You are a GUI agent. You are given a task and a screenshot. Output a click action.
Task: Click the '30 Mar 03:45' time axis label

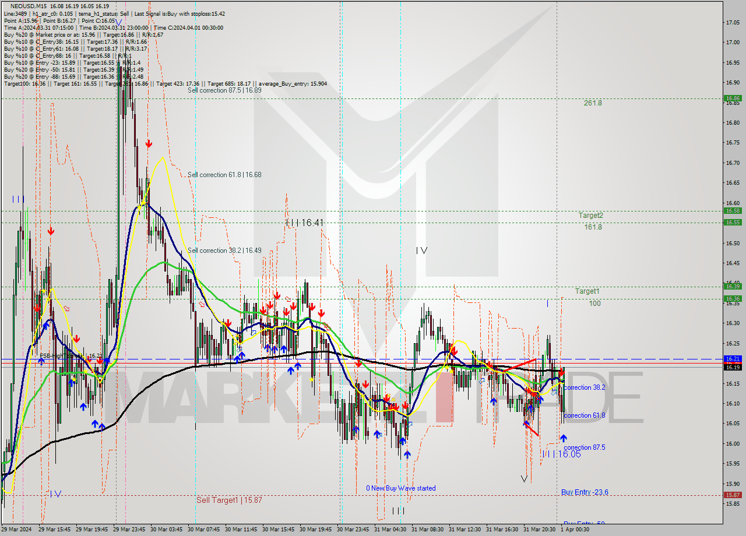167,530
